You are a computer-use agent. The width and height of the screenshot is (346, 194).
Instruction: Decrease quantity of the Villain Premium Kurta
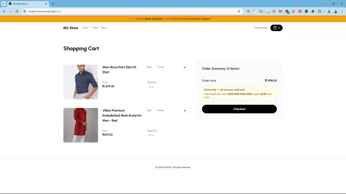click(148, 136)
